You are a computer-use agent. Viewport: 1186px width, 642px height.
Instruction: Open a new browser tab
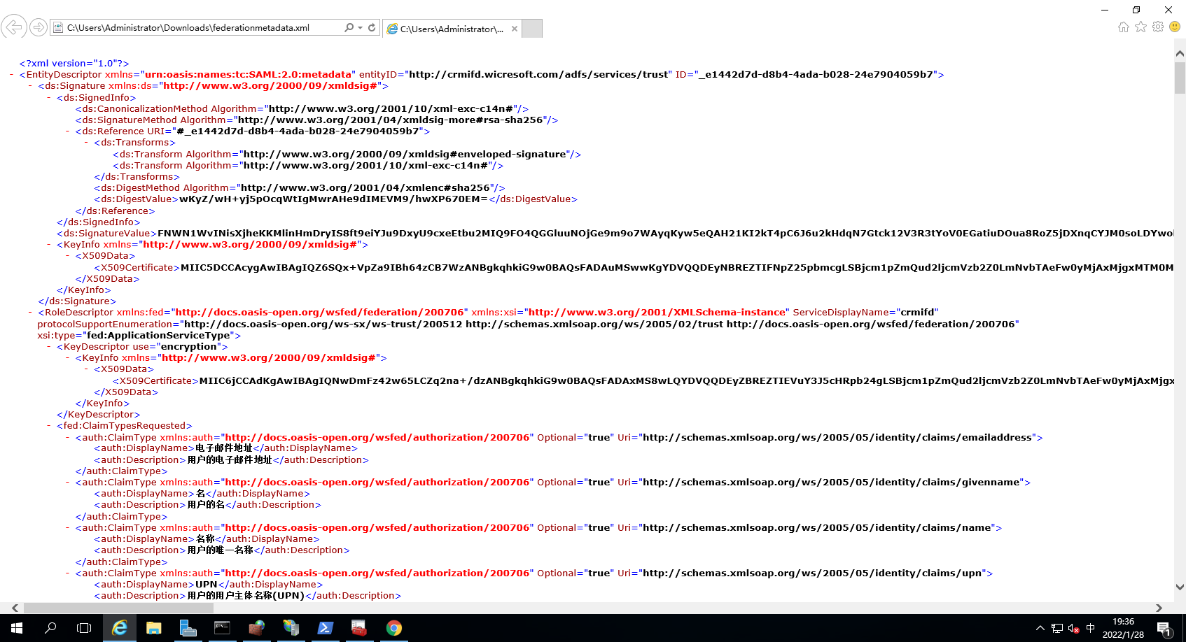point(533,29)
